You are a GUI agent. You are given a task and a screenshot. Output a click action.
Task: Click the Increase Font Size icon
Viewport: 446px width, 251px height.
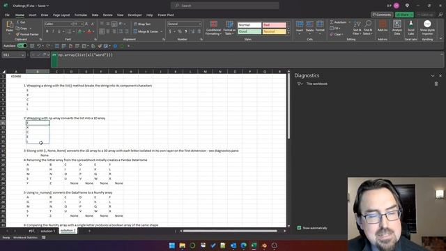[x=86, y=24]
